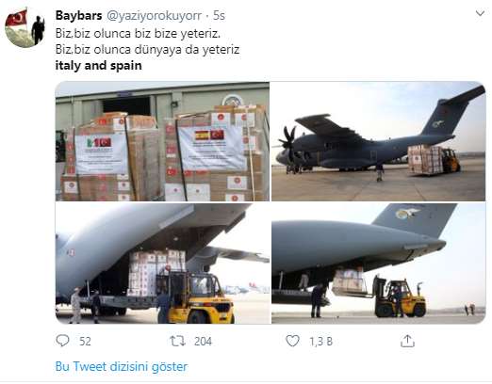Open the tweet options chevron menu

pyautogui.click(x=480, y=13)
